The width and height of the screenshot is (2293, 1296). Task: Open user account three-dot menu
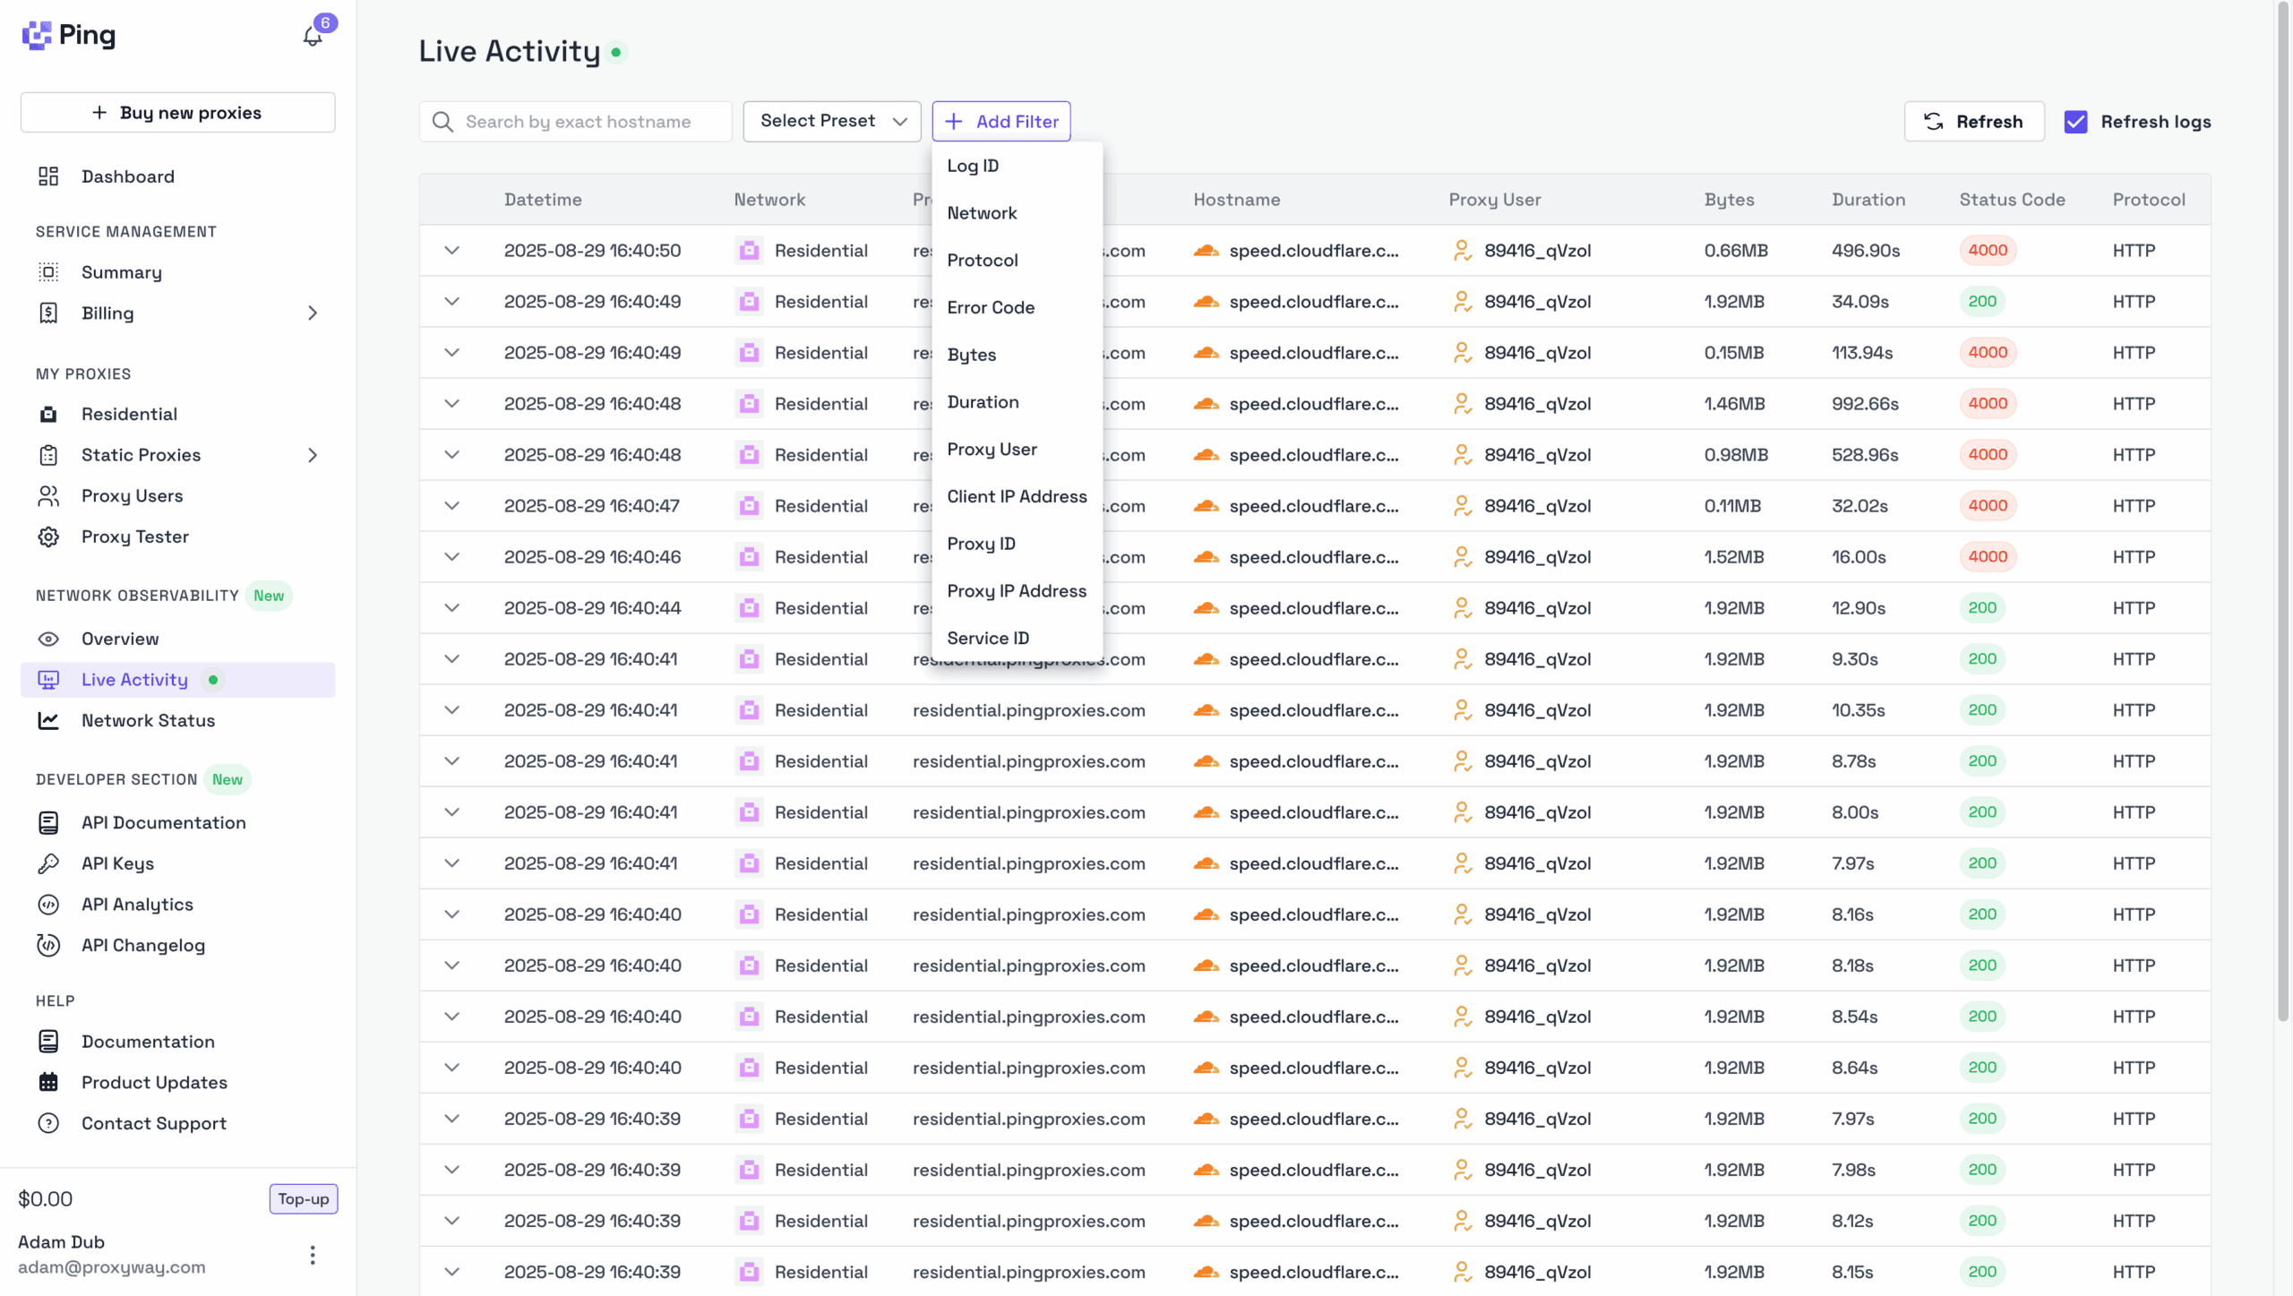click(313, 1254)
